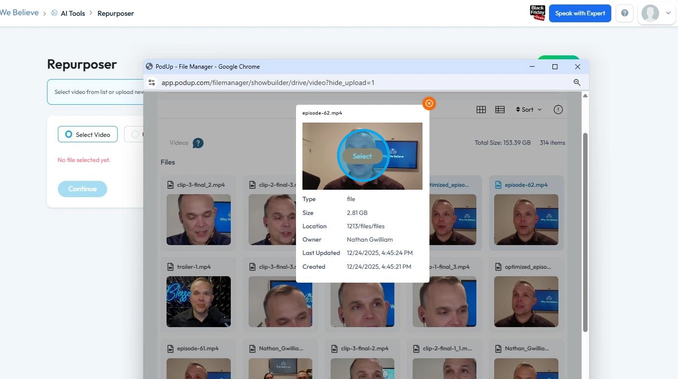The width and height of the screenshot is (678, 379).
Task: Click file icon beside clip-3-final-2.mp4
Action: pos(334,348)
